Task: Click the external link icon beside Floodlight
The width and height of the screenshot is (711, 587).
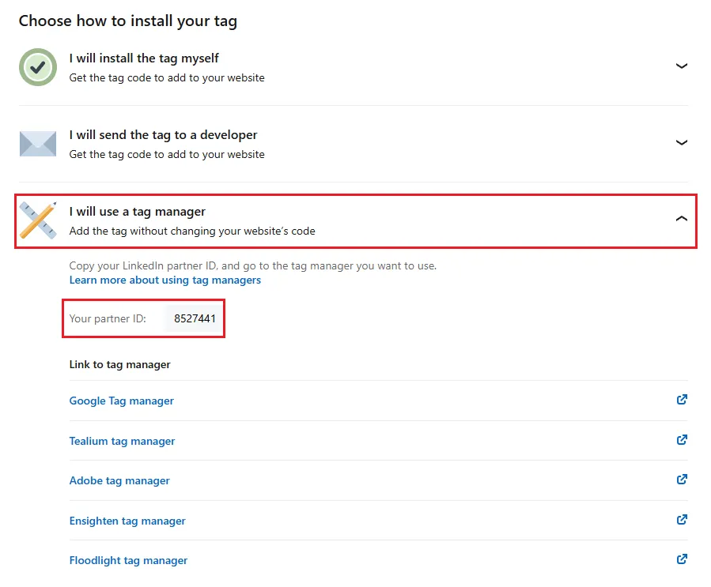Action: tap(681, 559)
